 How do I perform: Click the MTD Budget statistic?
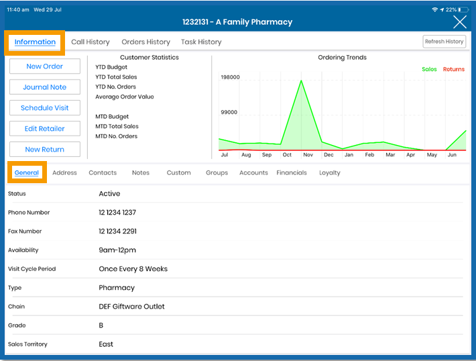click(x=112, y=116)
